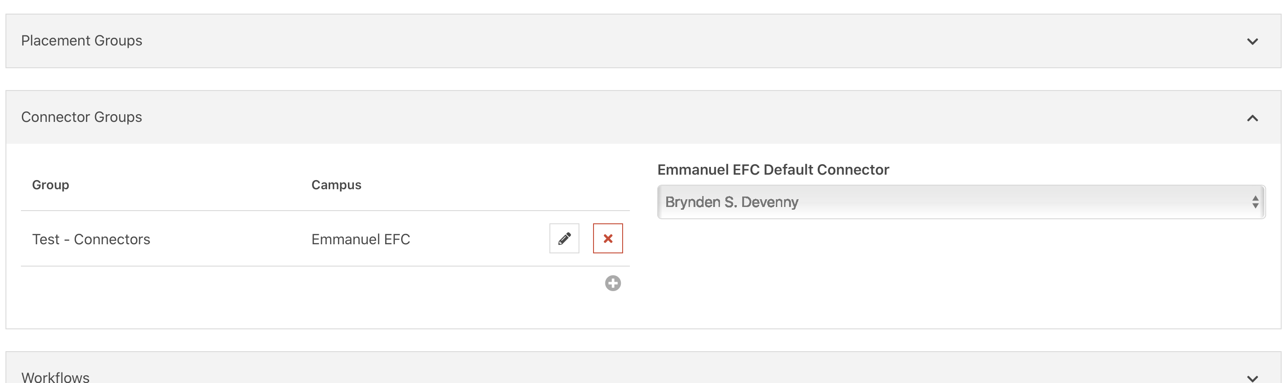Click the Connector Groups panel title

tap(81, 117)
